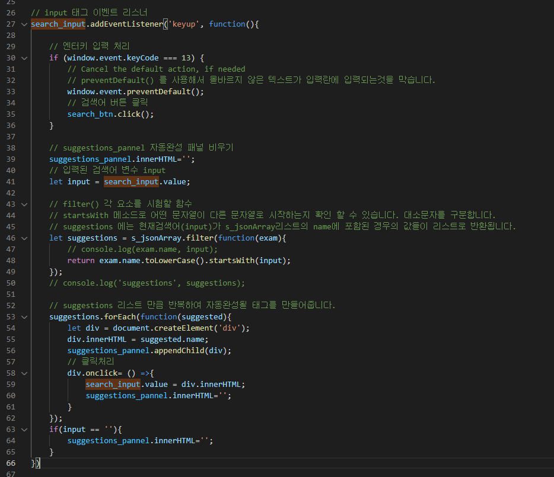Click line number 66 in the gutter
554x477 pixels.
point(11,463)
